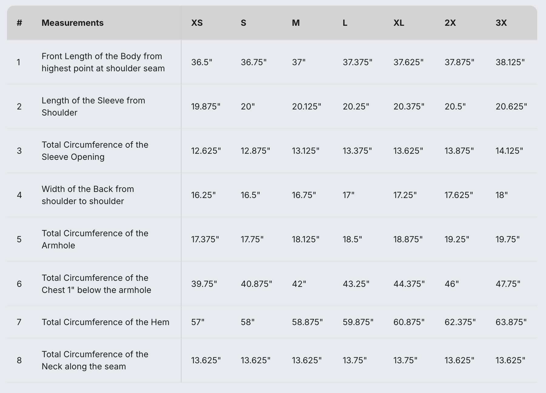Click the neck circumference value for size L
This screenshot has width=546, height=393.
point(355,360)
